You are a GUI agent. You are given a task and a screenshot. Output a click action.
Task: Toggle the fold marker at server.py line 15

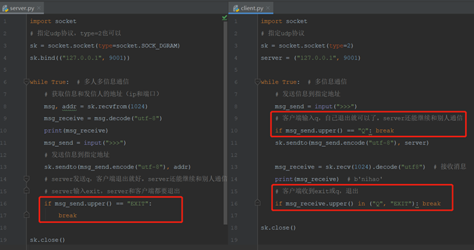point(26,191)
